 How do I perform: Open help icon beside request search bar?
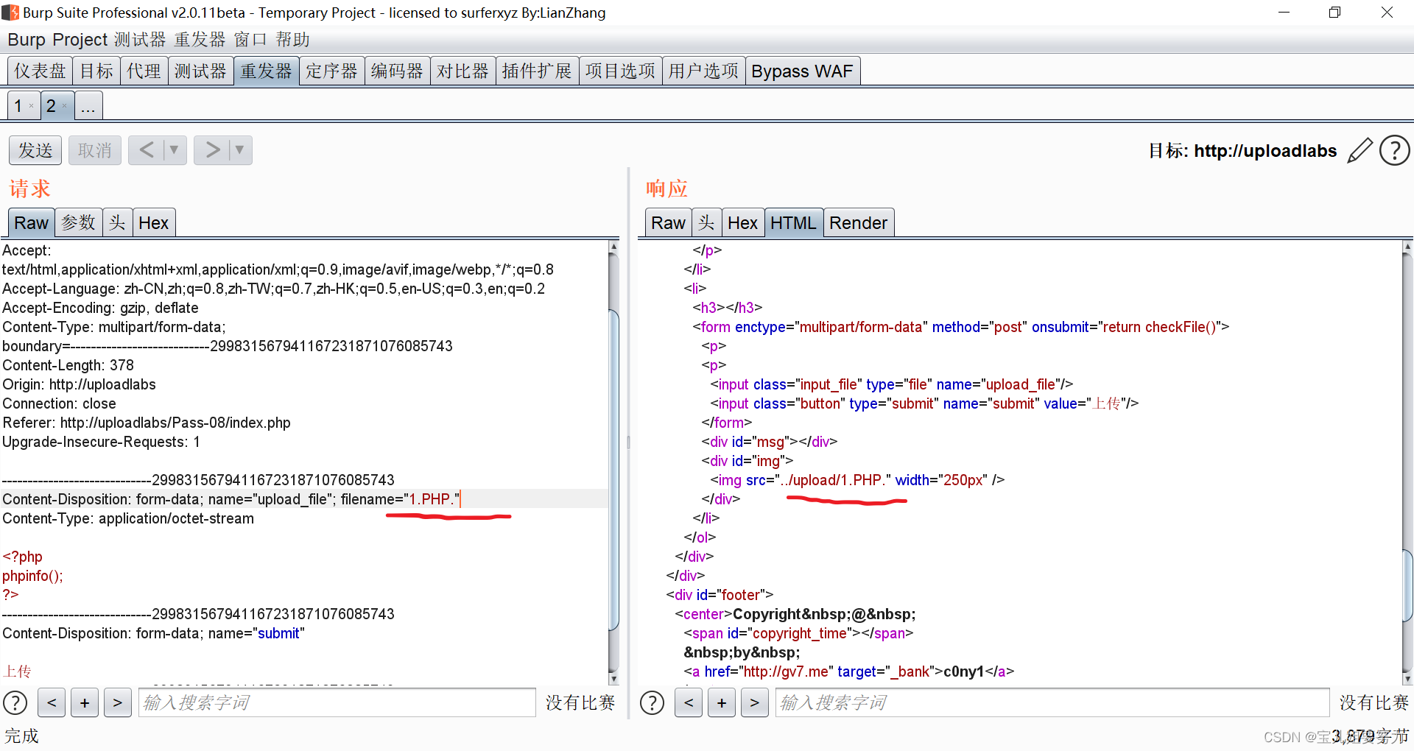15,702
